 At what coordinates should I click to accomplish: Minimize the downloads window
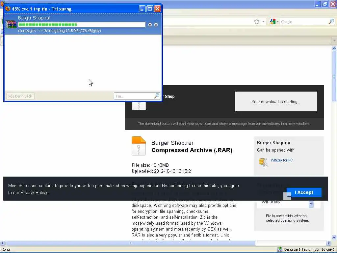click(142, 9)
